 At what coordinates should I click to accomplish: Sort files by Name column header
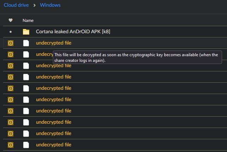pos(28,21)
